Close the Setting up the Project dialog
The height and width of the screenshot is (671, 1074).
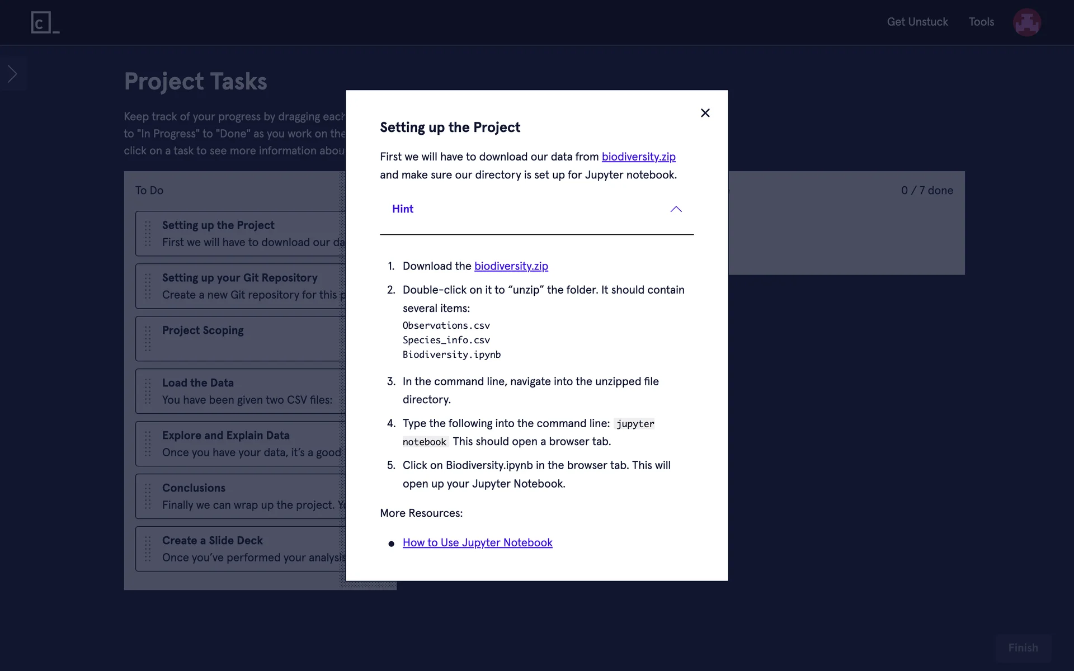pyautogui.click(x=705, y=113)
